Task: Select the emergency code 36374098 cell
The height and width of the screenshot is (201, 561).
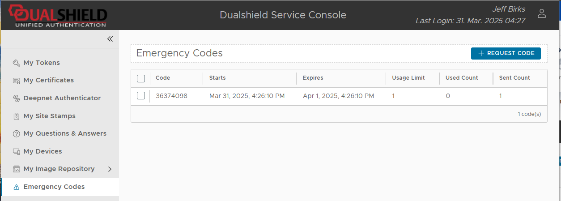Action: pyautogui.click(x=171, y=96)
